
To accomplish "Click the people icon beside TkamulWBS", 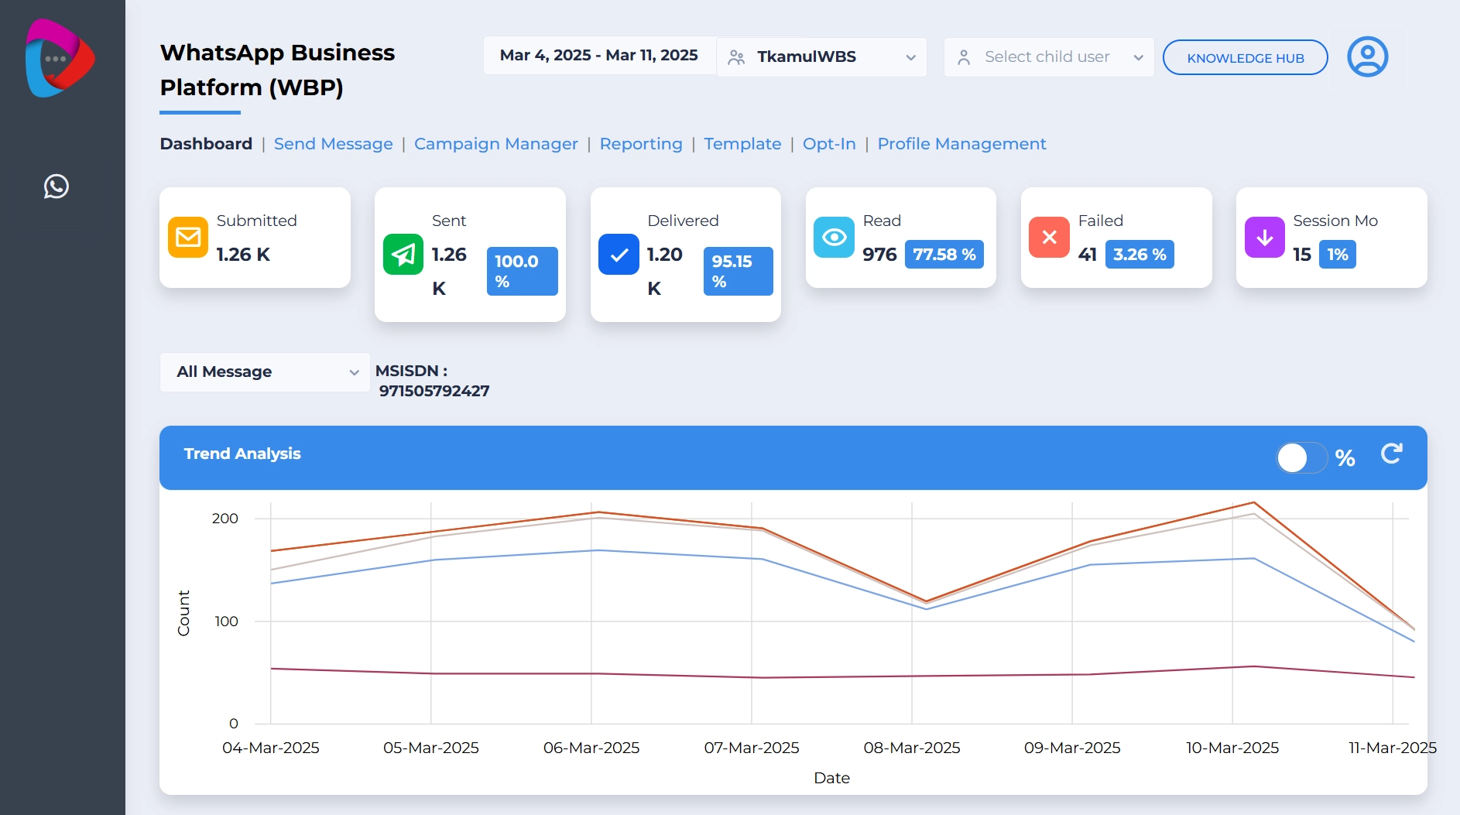I will (736, 57).
